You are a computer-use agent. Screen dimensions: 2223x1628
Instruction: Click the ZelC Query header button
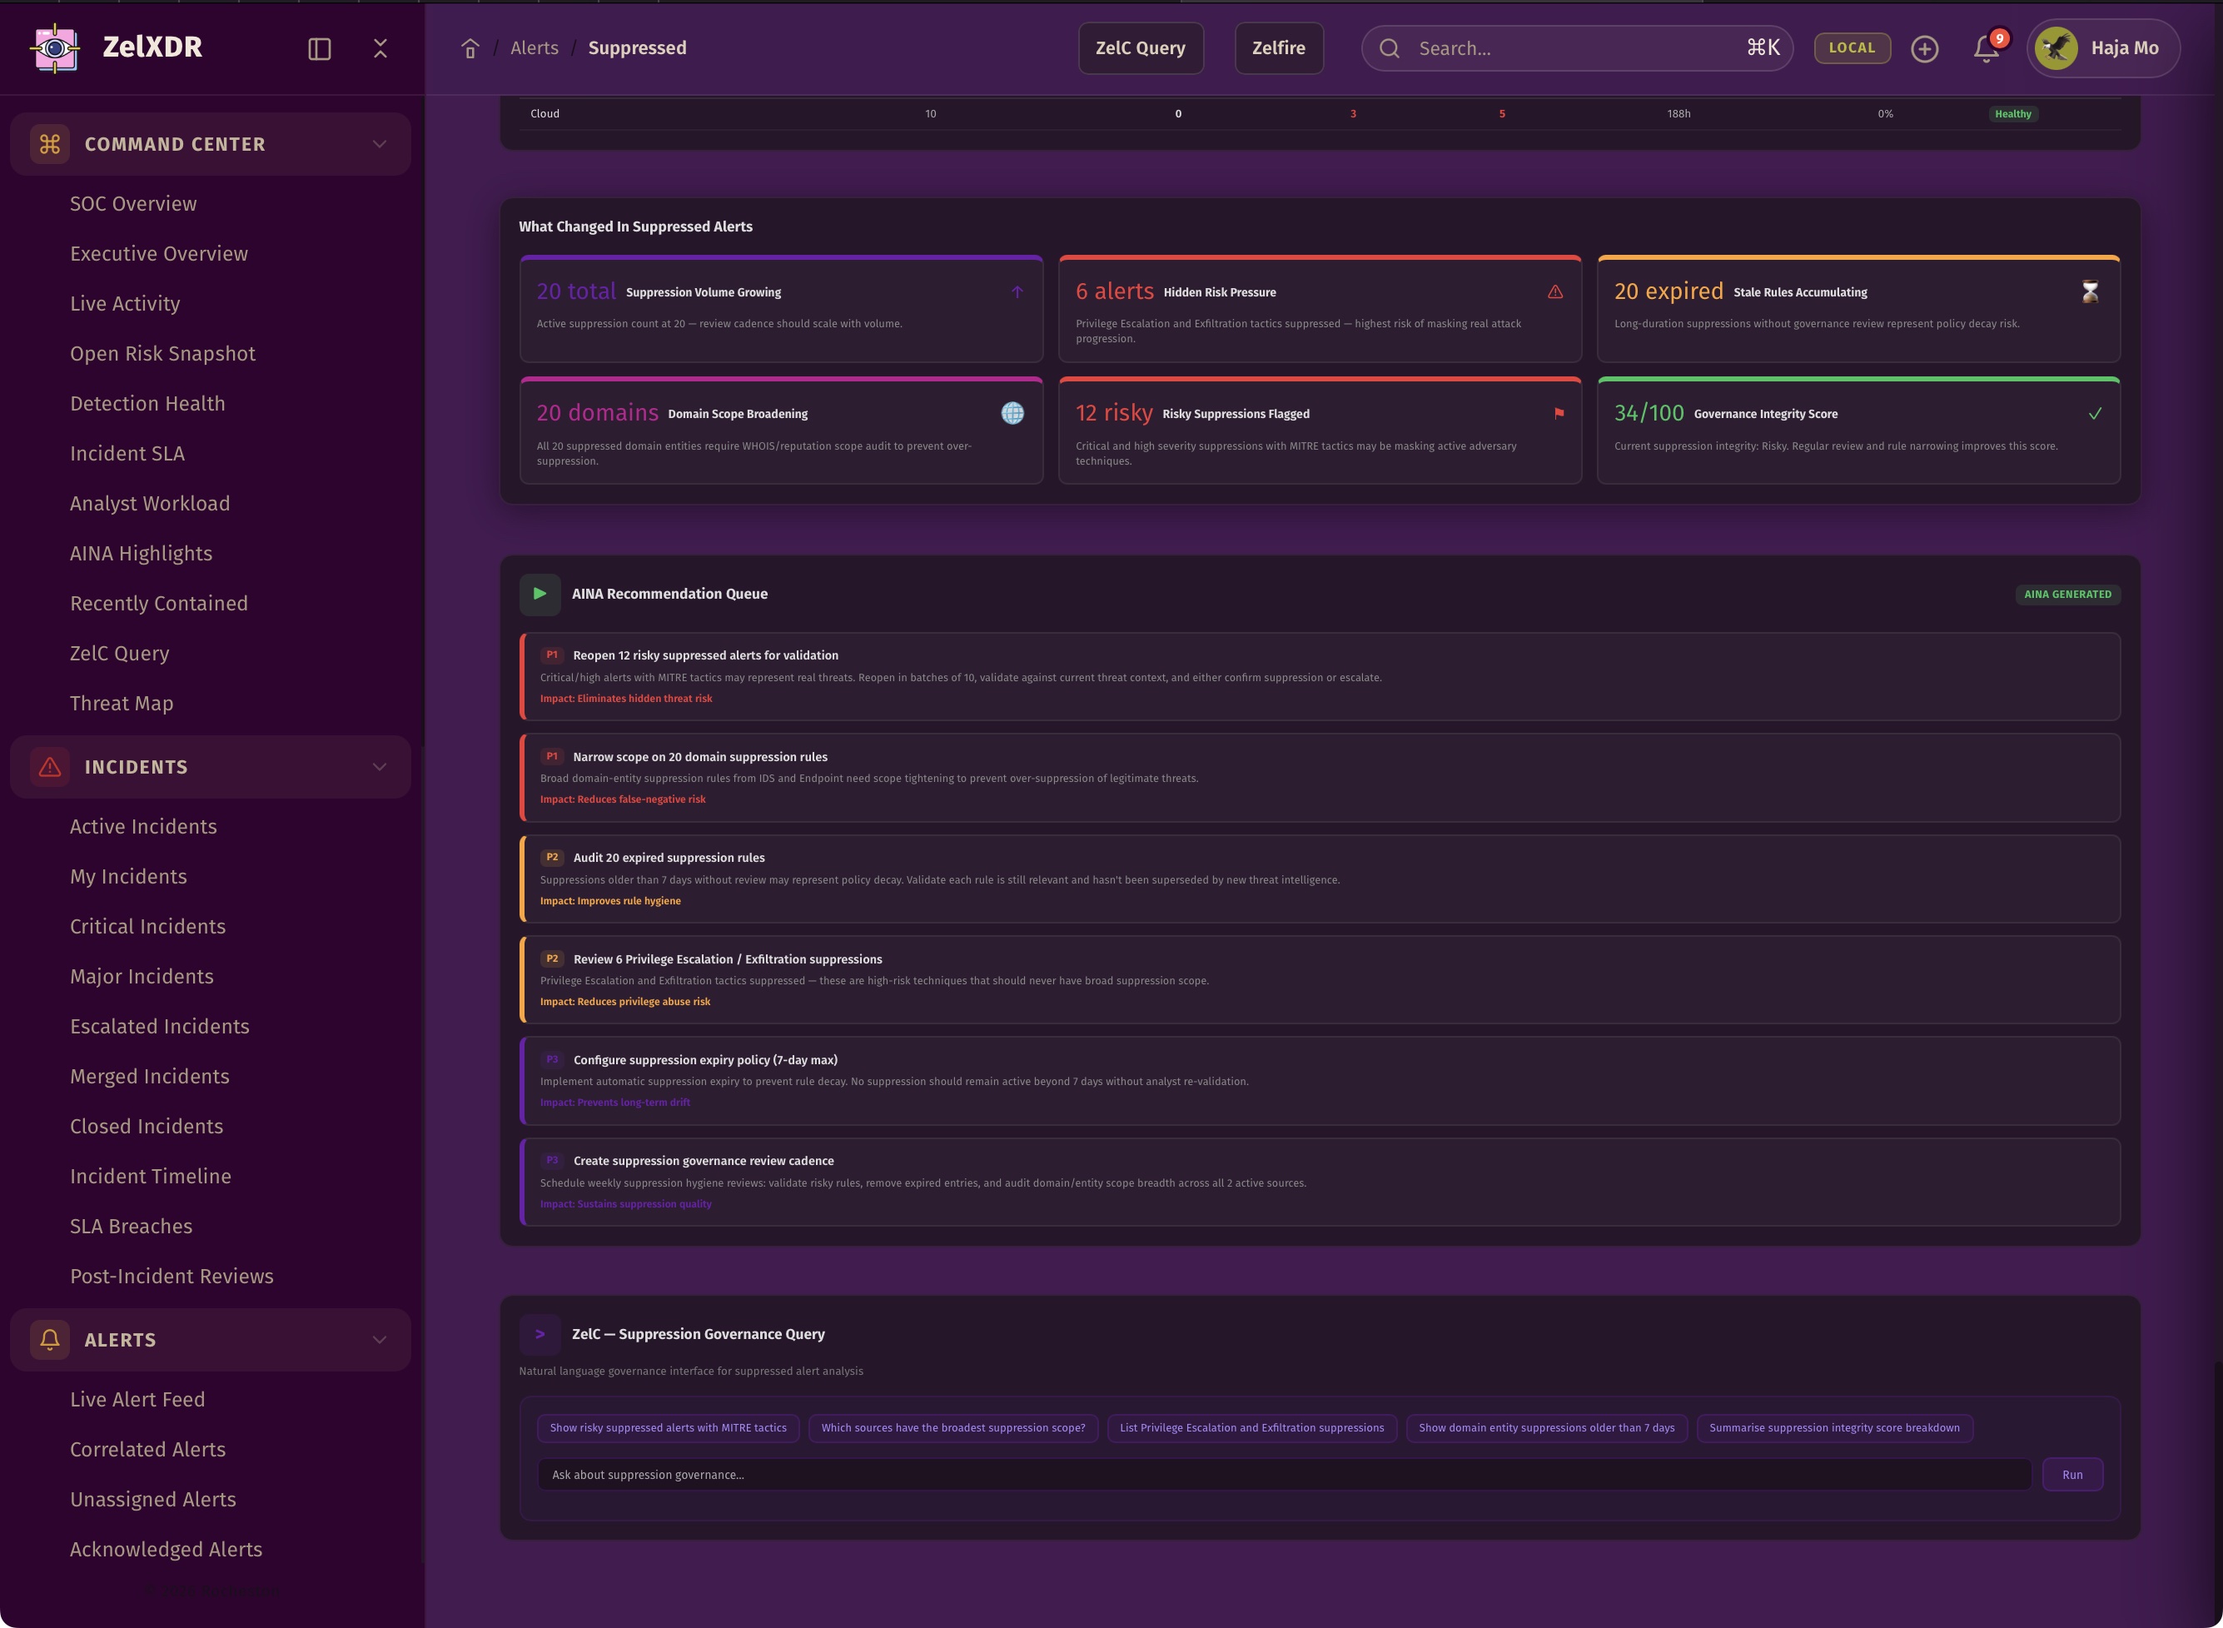1140,48
